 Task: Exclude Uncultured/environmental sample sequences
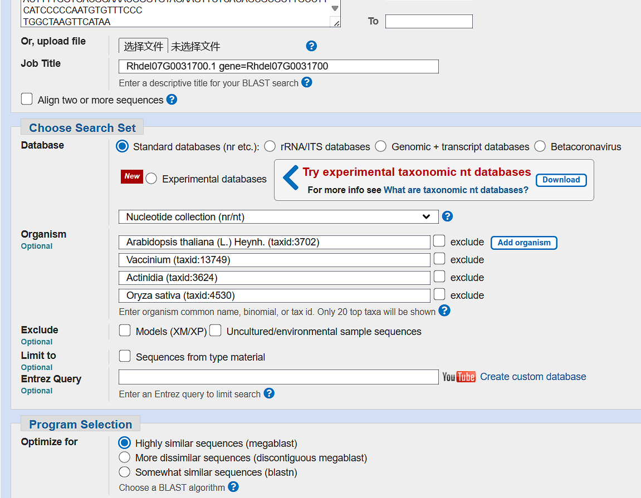pyautogui.click(x=216, y=331)
